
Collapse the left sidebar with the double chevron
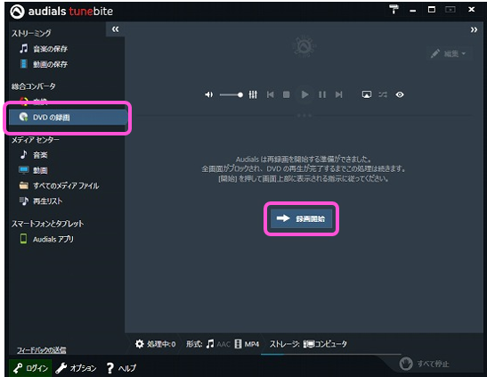click(115, 29)
